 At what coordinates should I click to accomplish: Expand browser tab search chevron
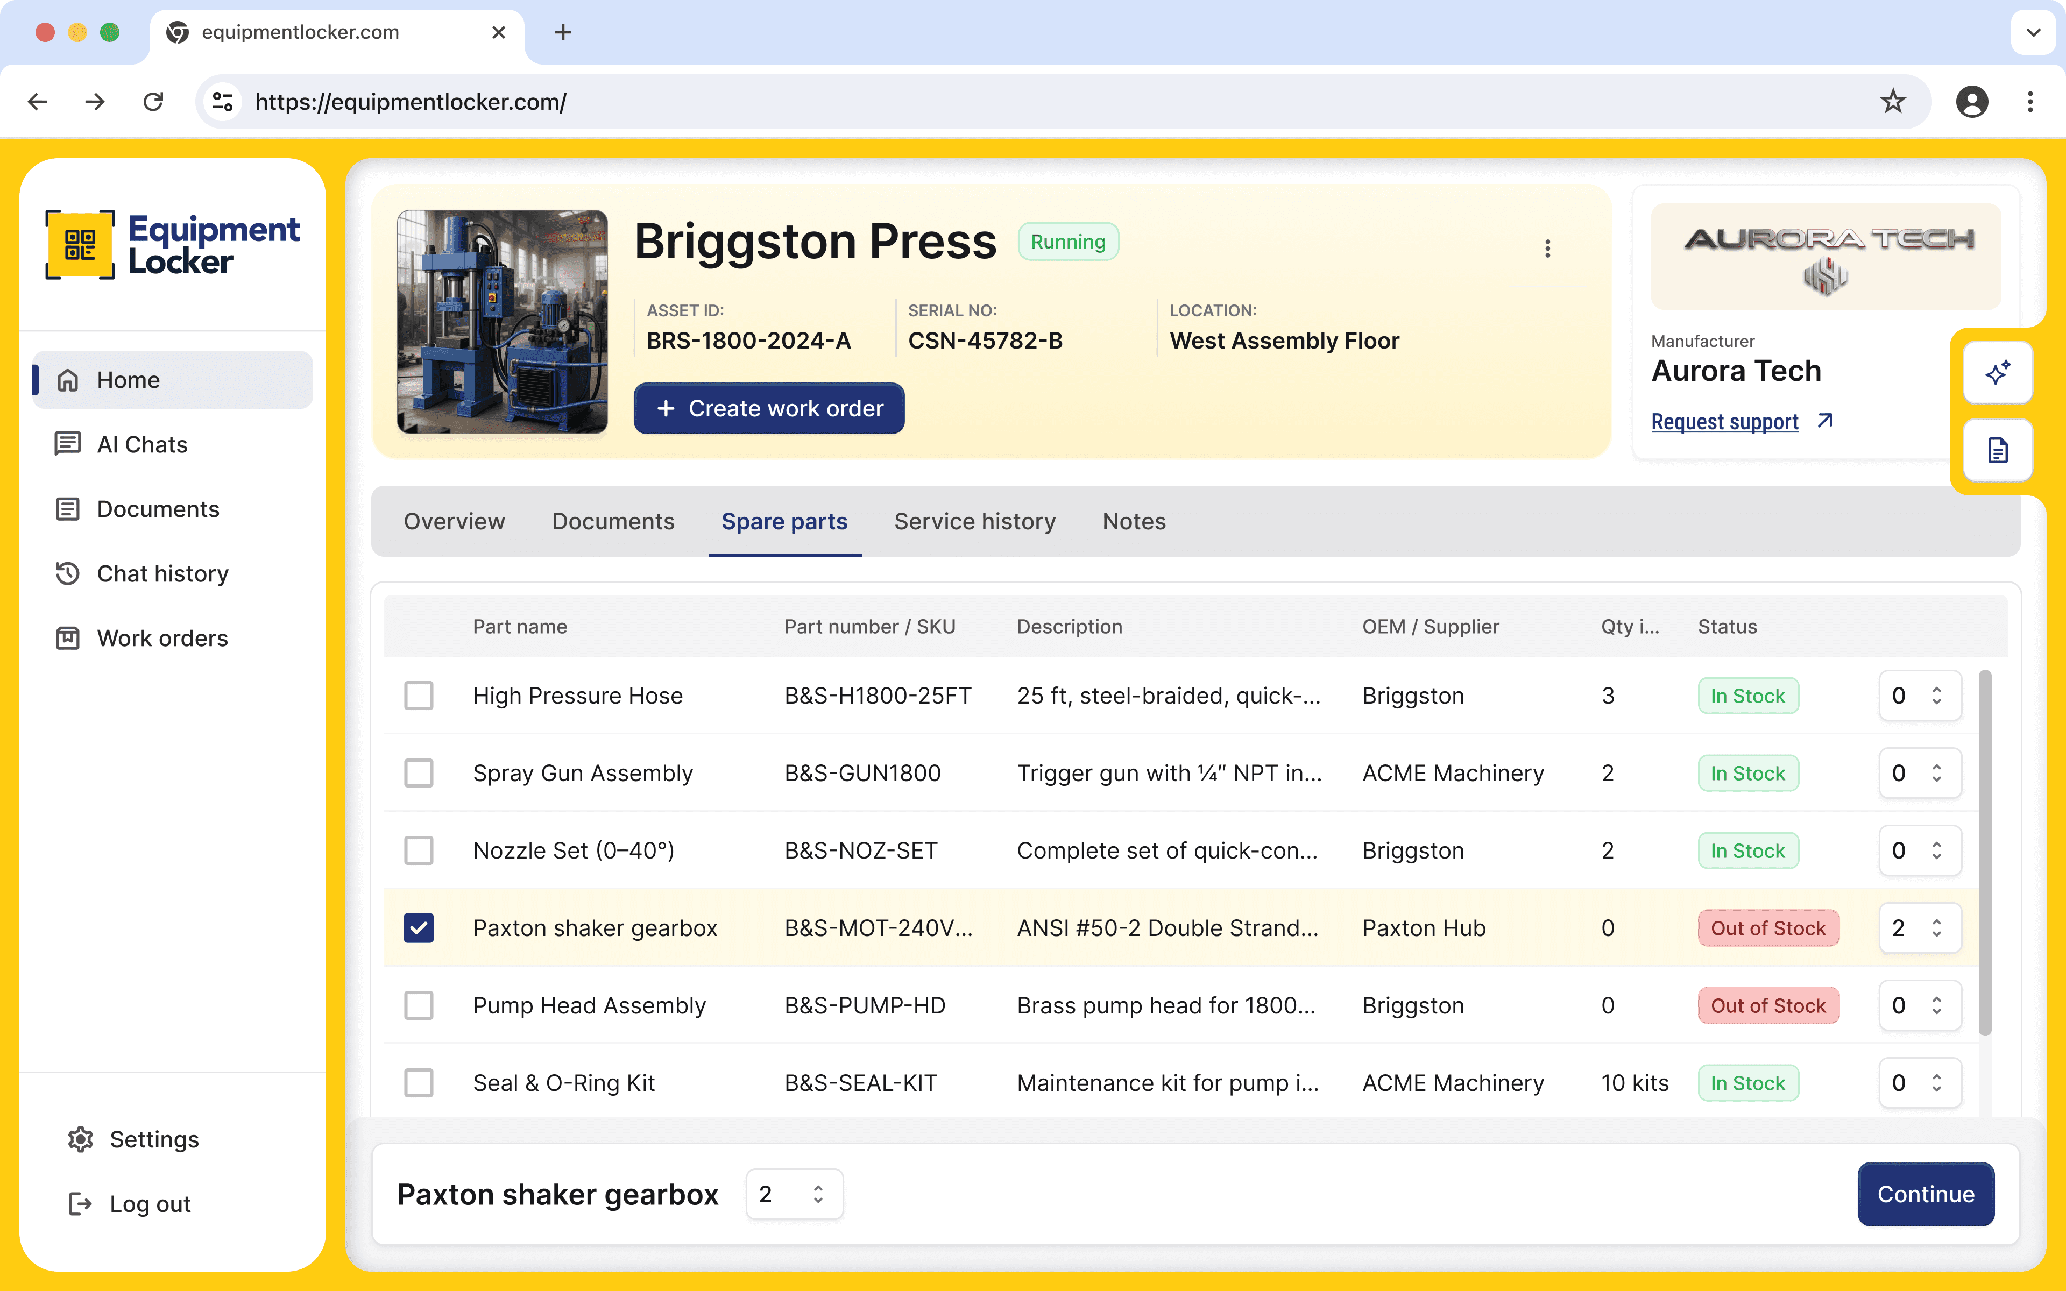point(2033,32)
